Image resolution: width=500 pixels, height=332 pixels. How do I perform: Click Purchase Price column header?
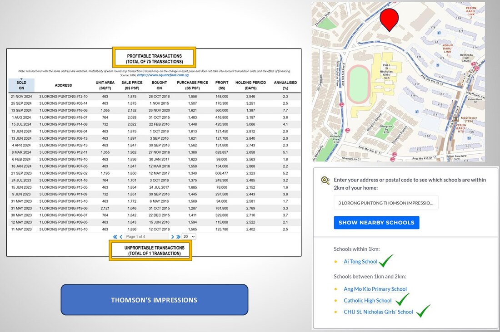(192, 85)
